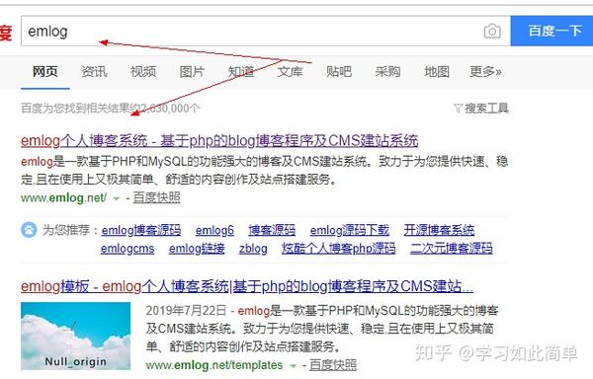Click the Null_origin cloud thumbnail
This screenshot has height=379, width=593.
pos(76,336)
